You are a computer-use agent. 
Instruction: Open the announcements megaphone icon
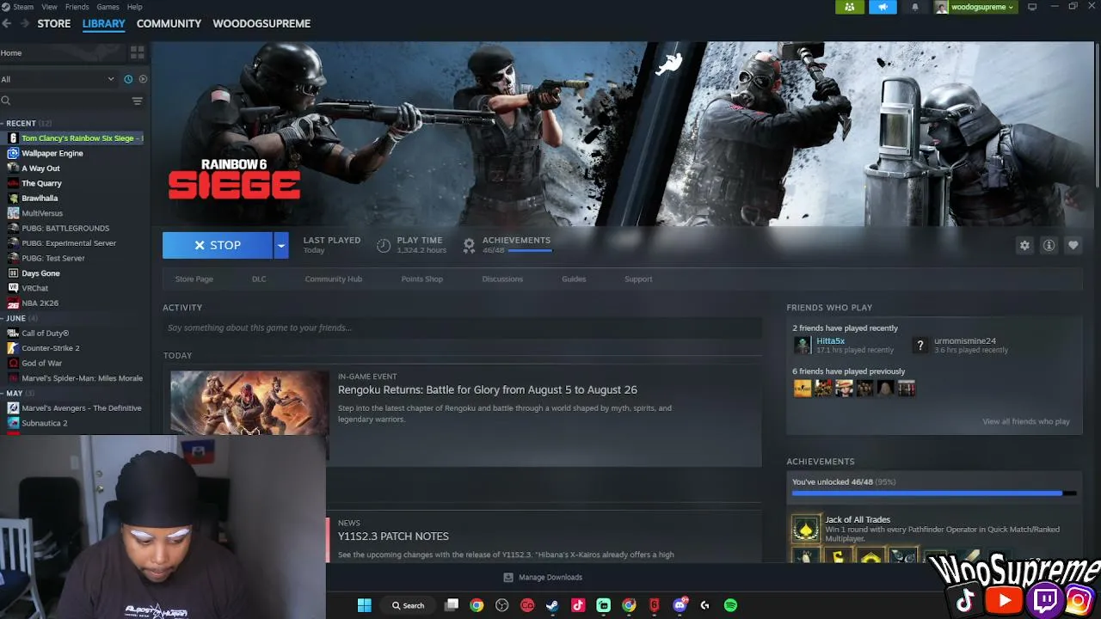coord(883,7)
